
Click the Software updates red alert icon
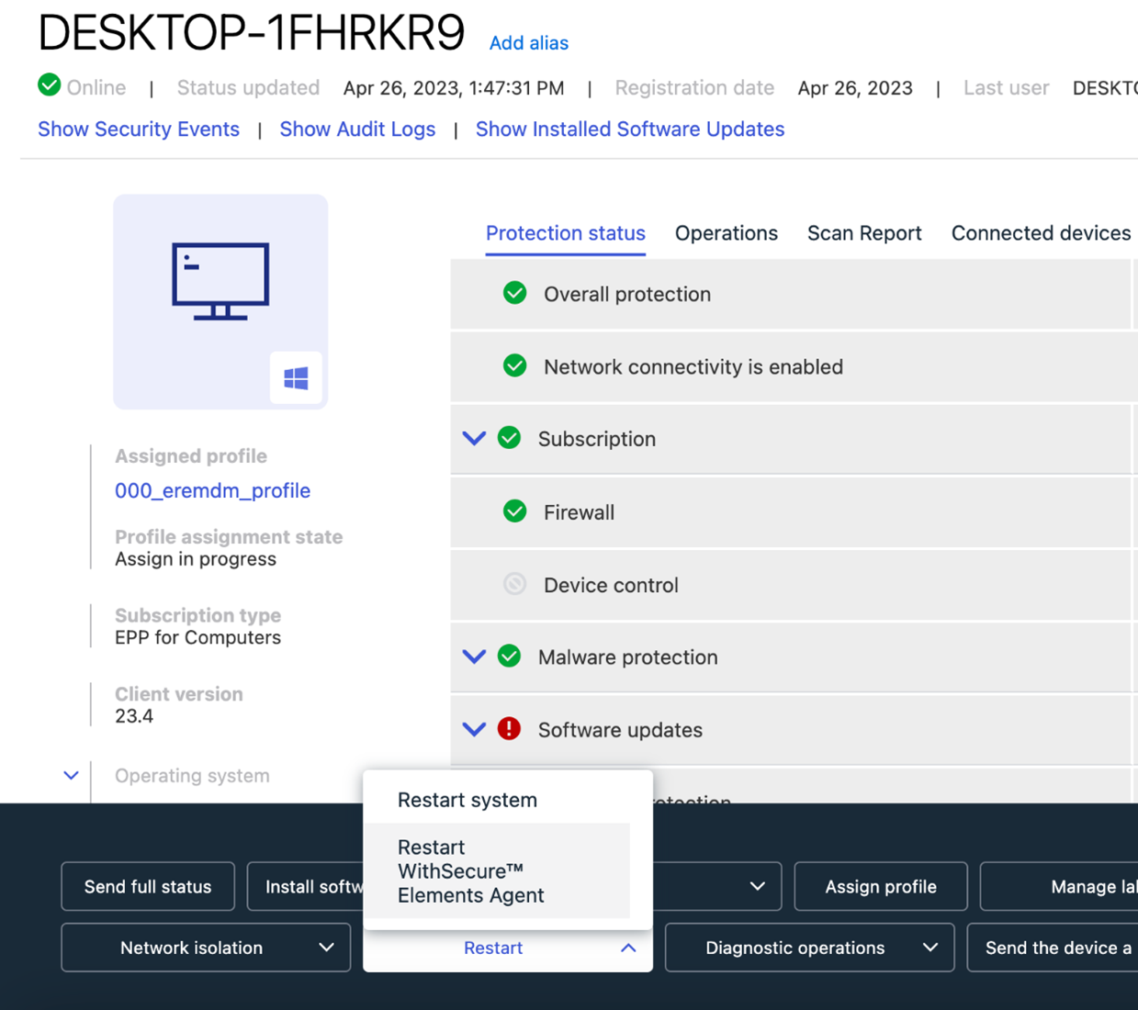510,729
